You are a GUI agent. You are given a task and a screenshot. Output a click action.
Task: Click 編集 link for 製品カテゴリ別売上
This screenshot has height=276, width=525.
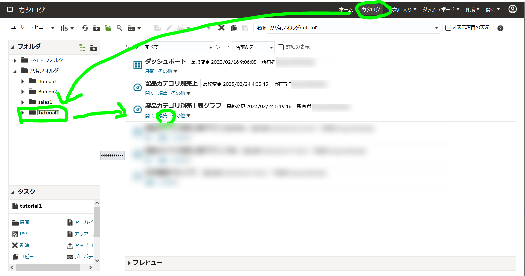click(x=163, y=93)
